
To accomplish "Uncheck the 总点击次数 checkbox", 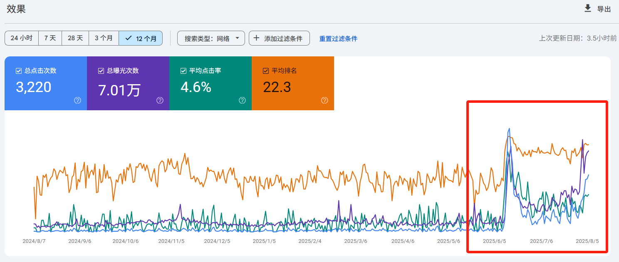I will 19,71.
